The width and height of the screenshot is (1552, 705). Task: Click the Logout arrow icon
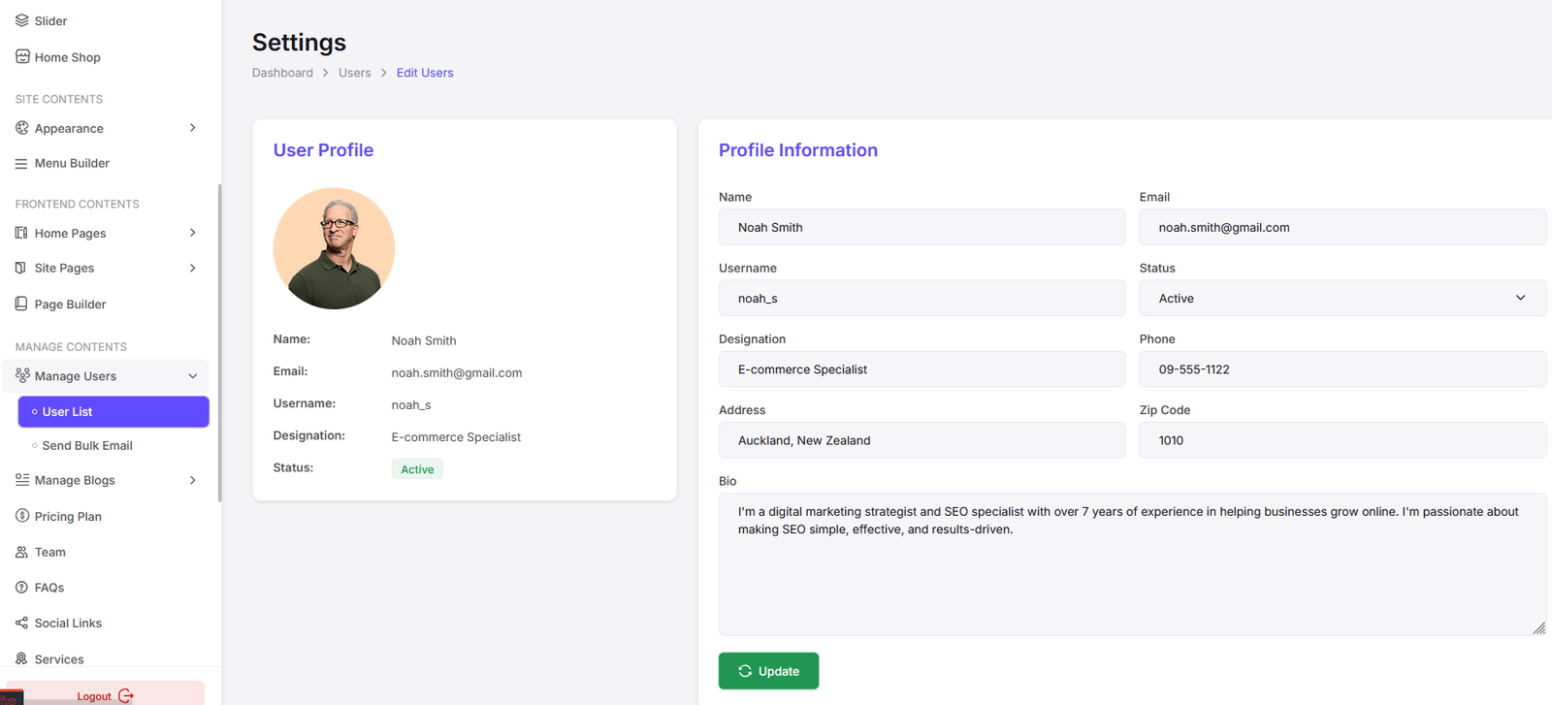click(126, 695)
